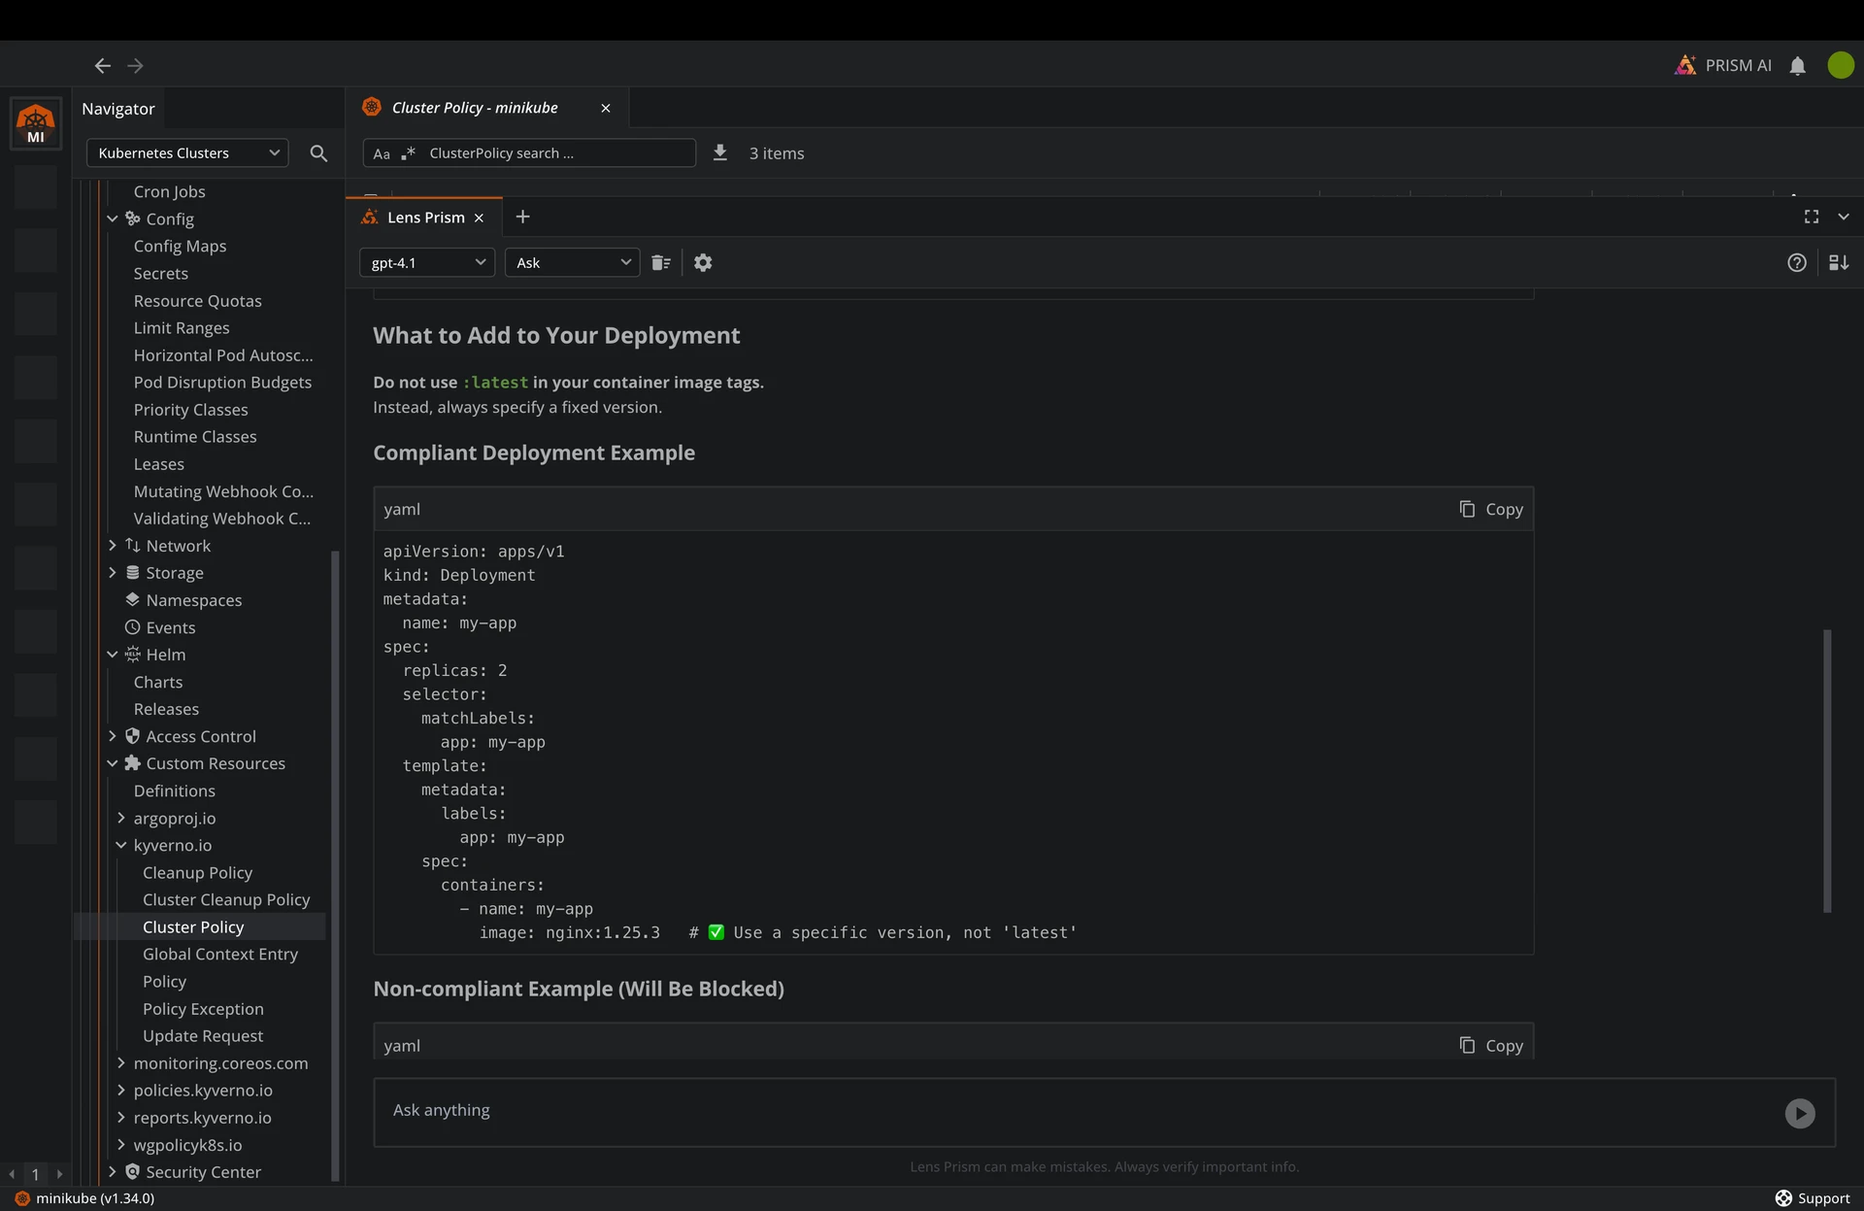Maximize the Lens Prism panel
The image size is (1864, 1211).
[1811, 218]
